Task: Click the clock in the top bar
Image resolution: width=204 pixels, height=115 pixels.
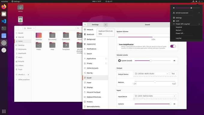Action: click(97, 2)
